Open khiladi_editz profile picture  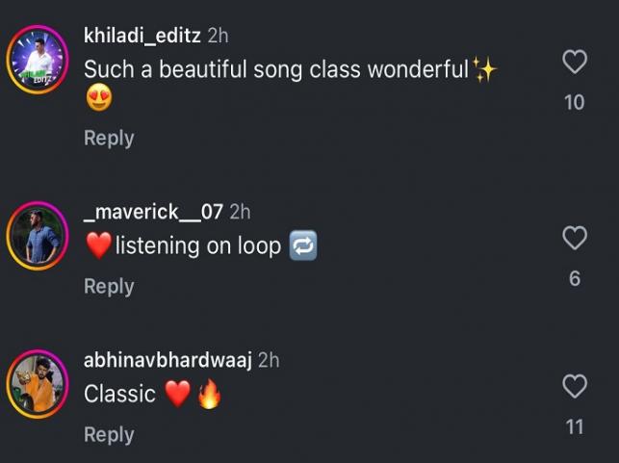pyautogui.click(x=38, y=60)
